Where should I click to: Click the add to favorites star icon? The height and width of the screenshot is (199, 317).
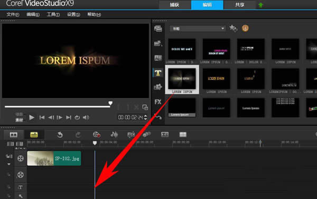233,29
